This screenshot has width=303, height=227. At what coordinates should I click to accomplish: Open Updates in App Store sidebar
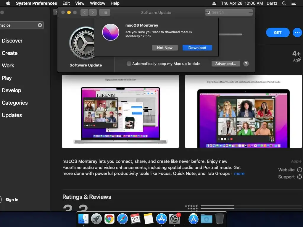point(12,115)
